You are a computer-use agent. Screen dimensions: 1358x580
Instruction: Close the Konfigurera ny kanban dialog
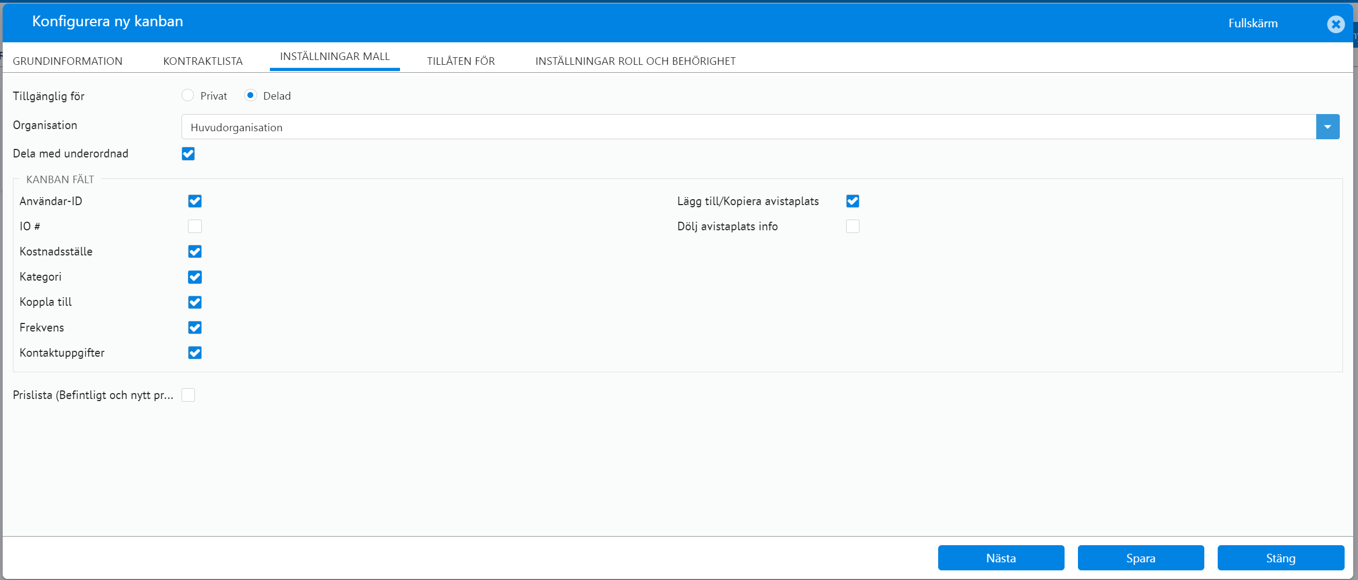(x=1336, y=24)
